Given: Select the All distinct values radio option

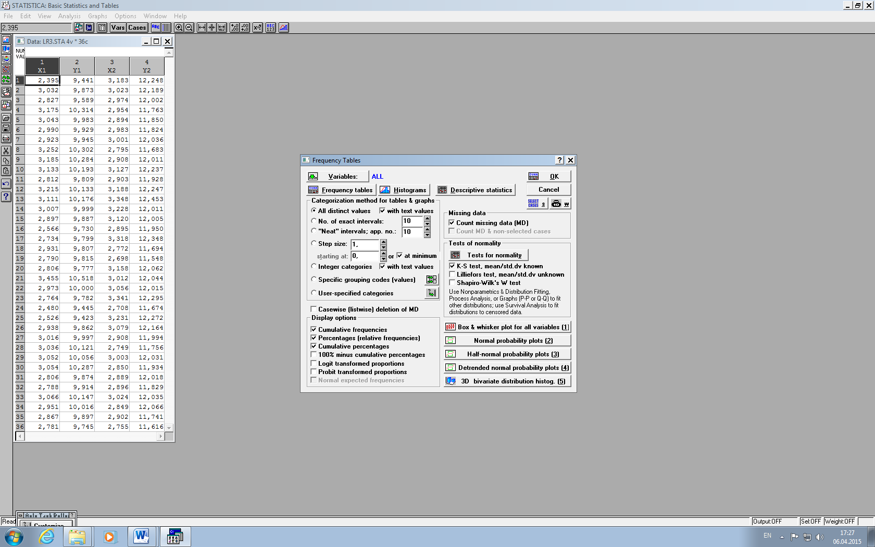Looking at the screenshot, I should click(314, 210).
